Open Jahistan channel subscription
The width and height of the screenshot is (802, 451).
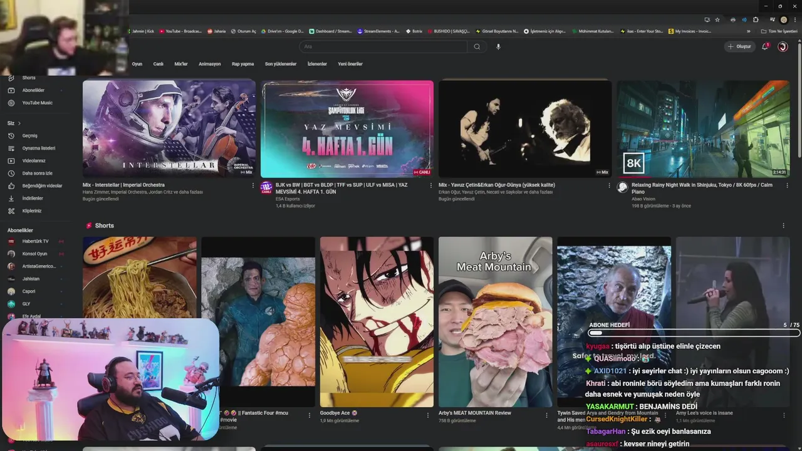click(x=31, y=279)
